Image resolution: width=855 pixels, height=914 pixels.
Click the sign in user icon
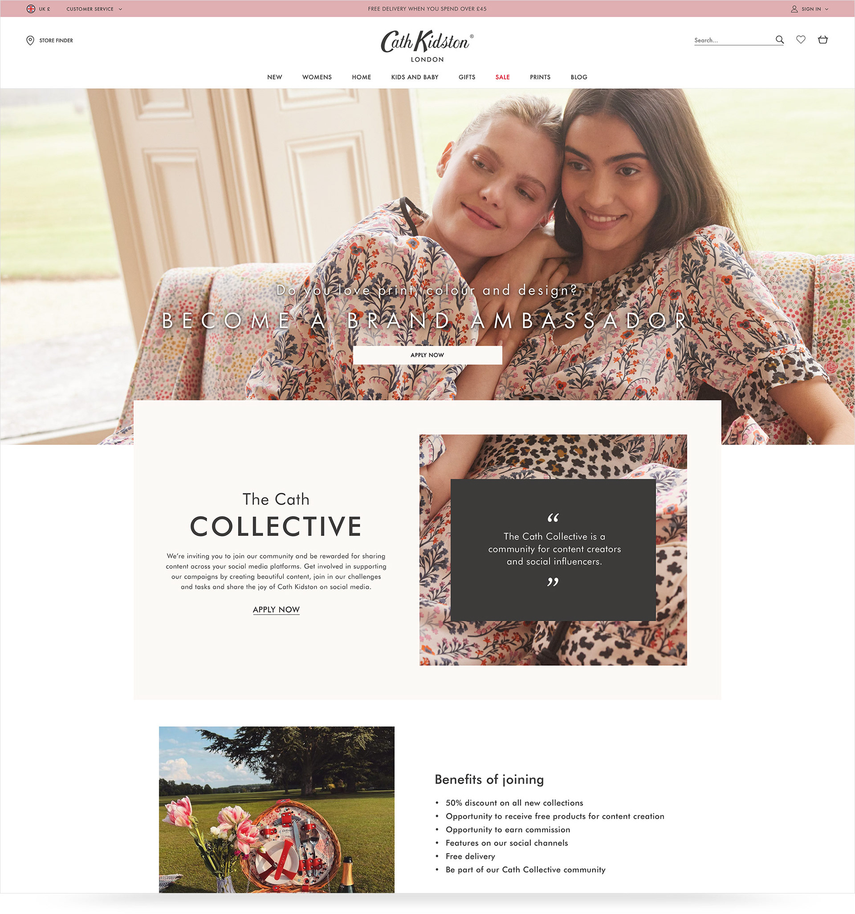click(x=794, y=9)
